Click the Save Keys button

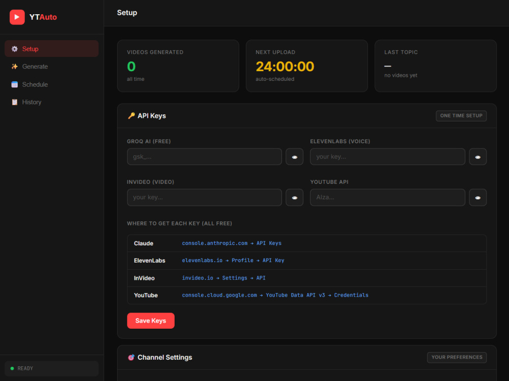tap(151, 321)
